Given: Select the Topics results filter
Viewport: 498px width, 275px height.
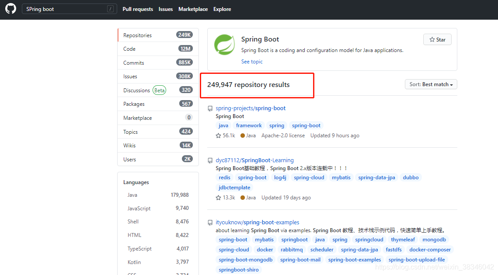Looking at the screenshot, I should tap(158, 132).
